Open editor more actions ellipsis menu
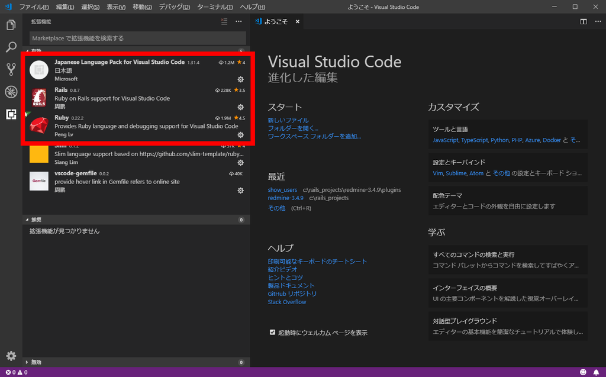This screenshot has height=377, width=606. point(598,22)
